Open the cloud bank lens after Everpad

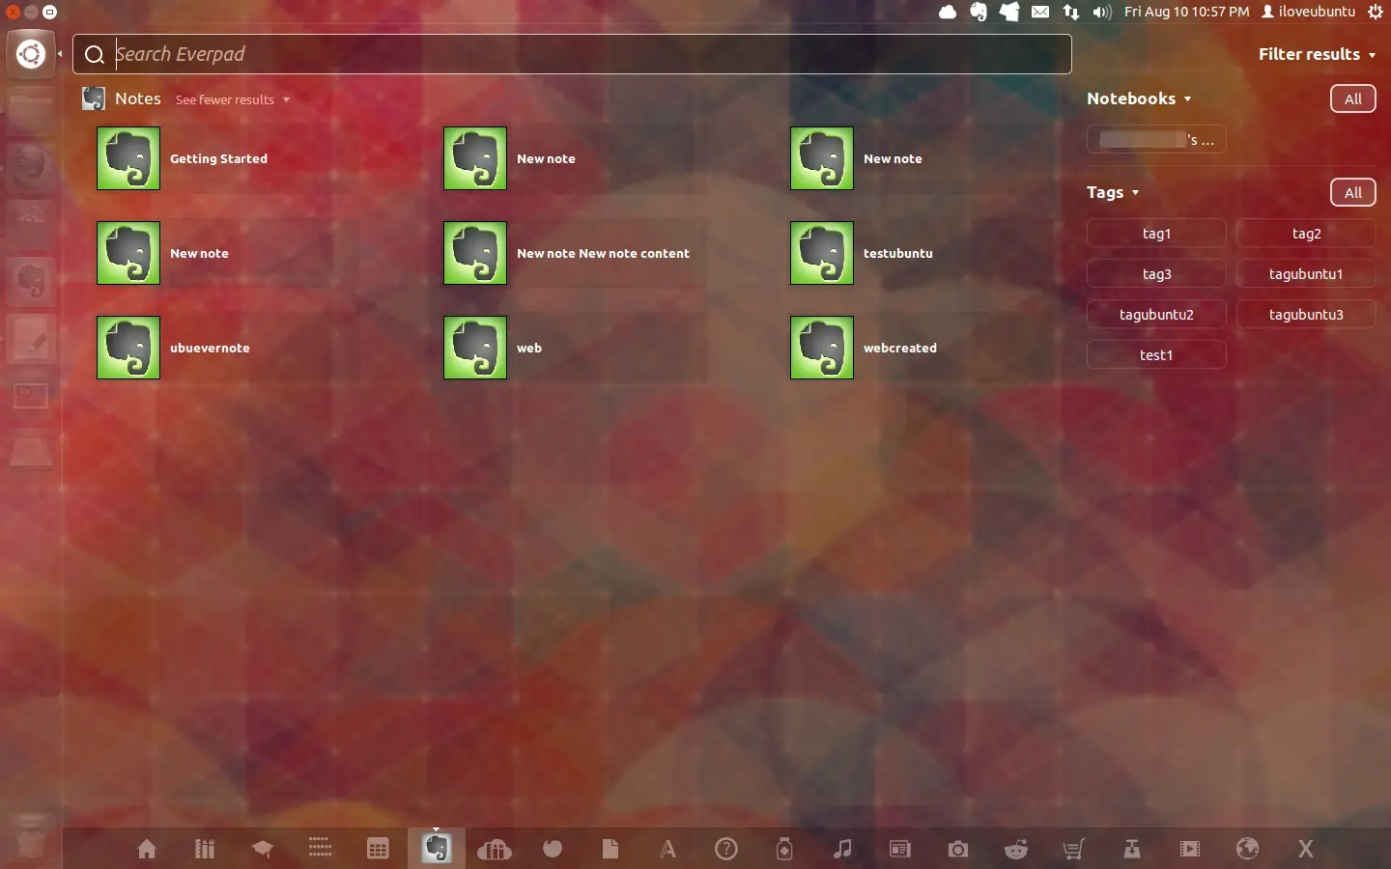pyautogui.click(x=495, y=849)
